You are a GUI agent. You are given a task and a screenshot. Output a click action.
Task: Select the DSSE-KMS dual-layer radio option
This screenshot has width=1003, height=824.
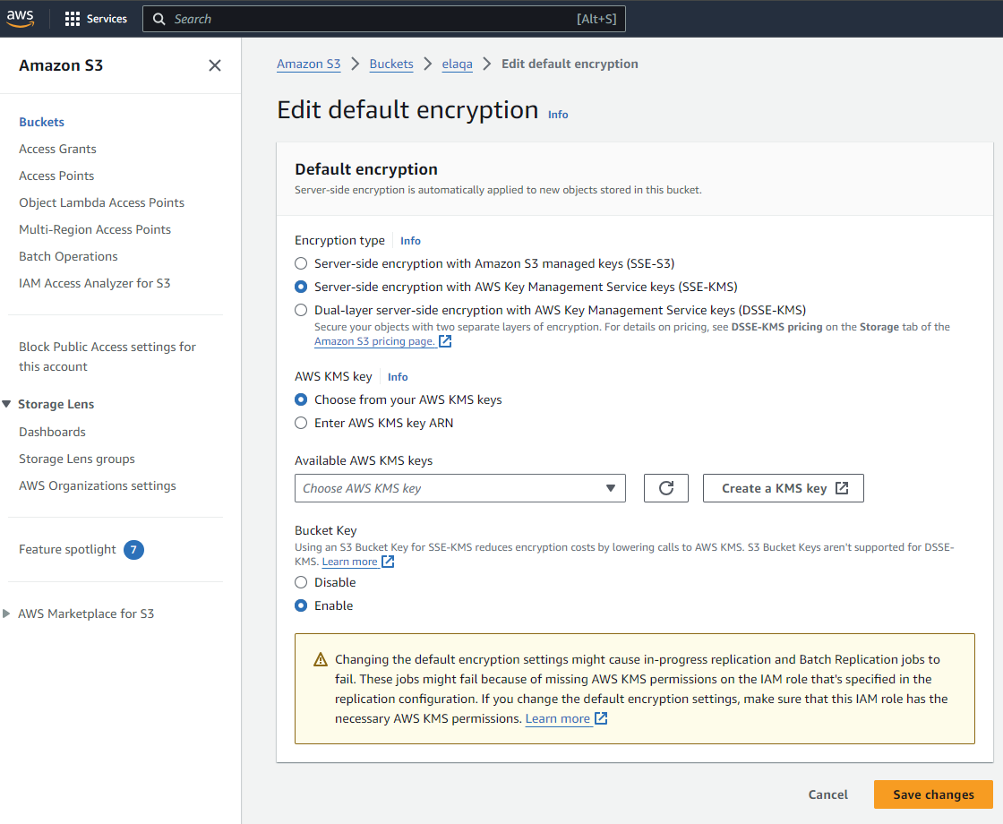(x=301, y=311)
